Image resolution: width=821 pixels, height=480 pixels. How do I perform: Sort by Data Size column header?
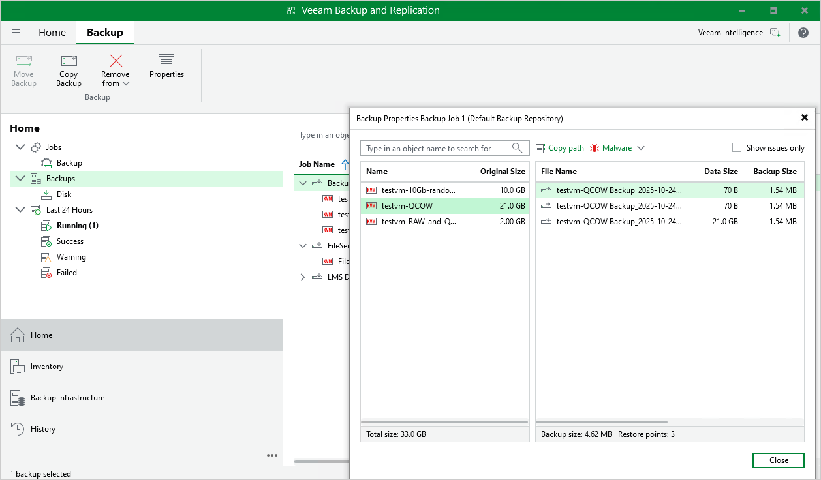point(721,172)
